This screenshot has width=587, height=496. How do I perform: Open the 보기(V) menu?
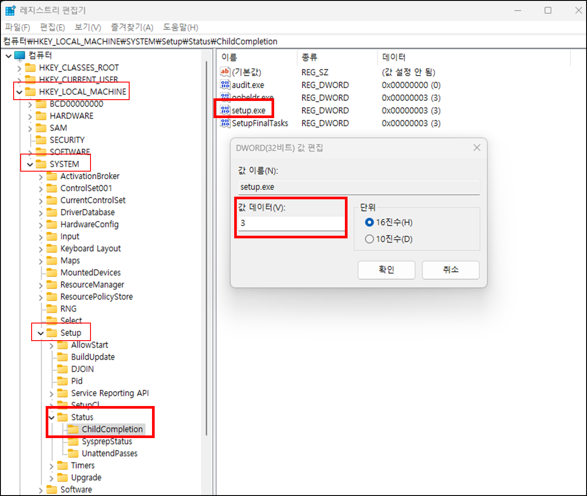[x=88, y=27]
